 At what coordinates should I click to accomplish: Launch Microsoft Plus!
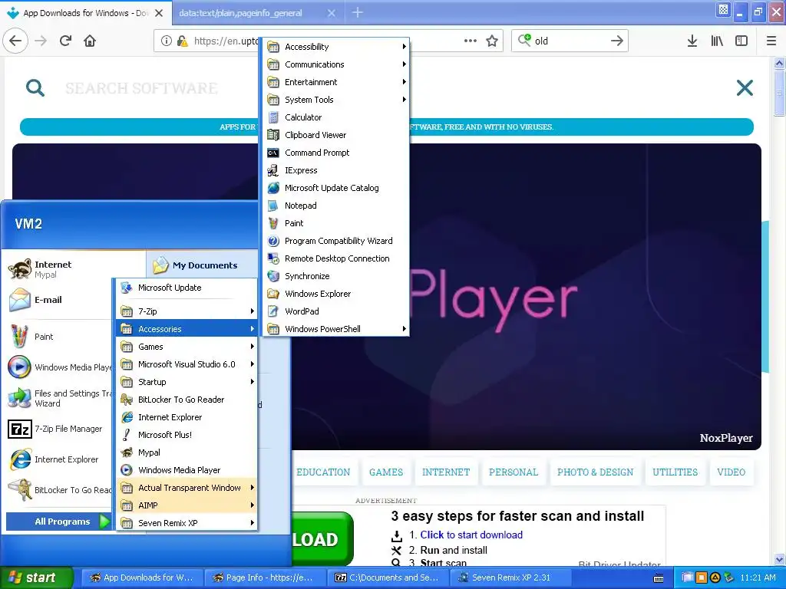click(x=187, y=435)
